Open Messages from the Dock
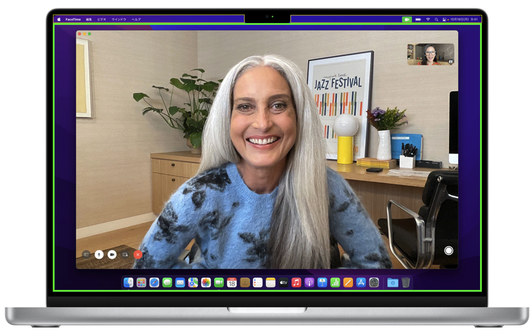 point(167,283)
